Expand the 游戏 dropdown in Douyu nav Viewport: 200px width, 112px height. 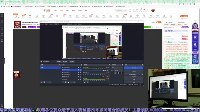tap(80, 10)
